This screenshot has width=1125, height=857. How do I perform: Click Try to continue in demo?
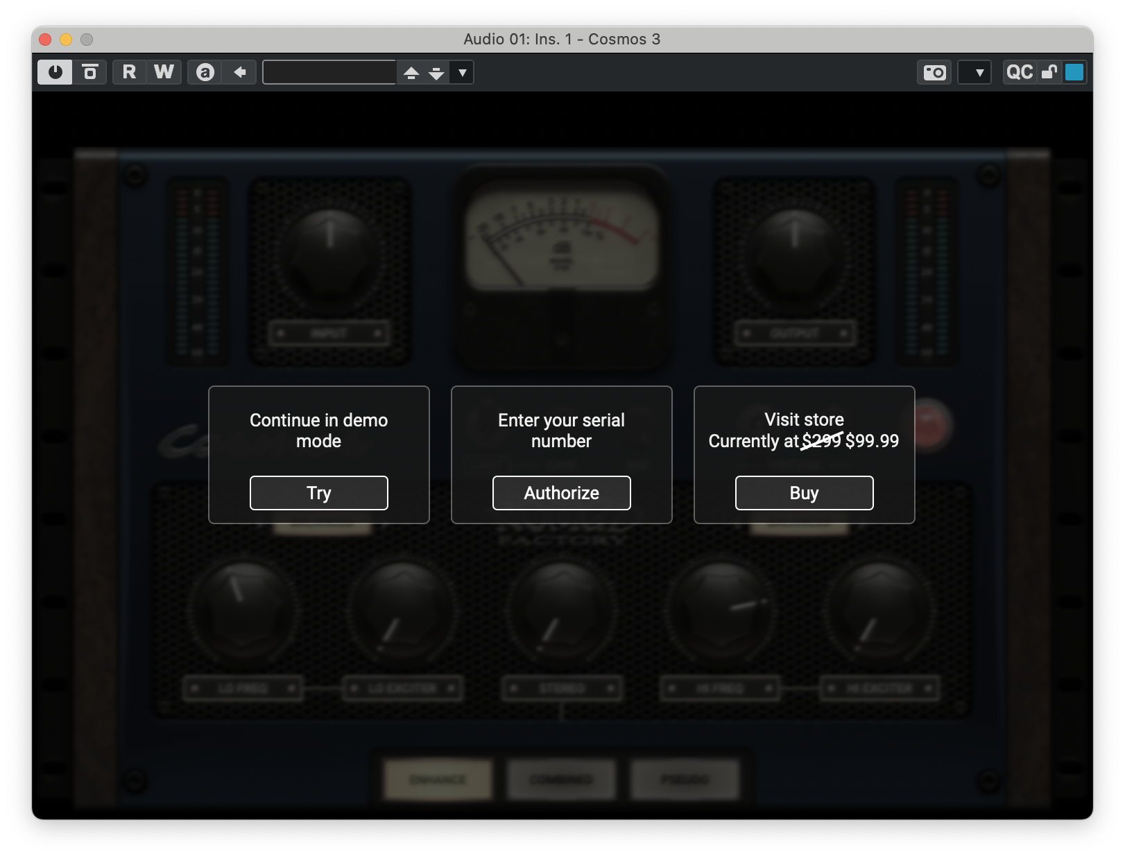[319, 493]
